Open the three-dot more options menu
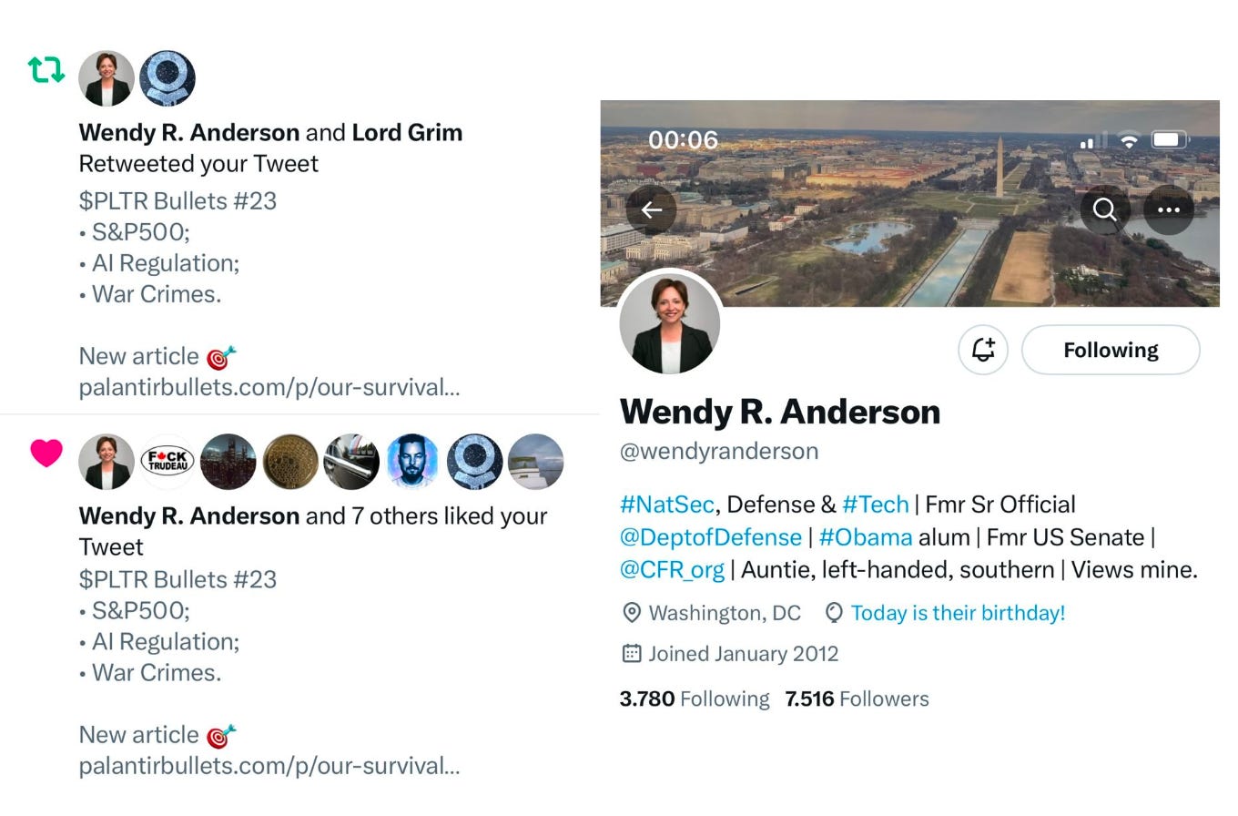This screenshot has height=816, width=1238. [1169, 210]
